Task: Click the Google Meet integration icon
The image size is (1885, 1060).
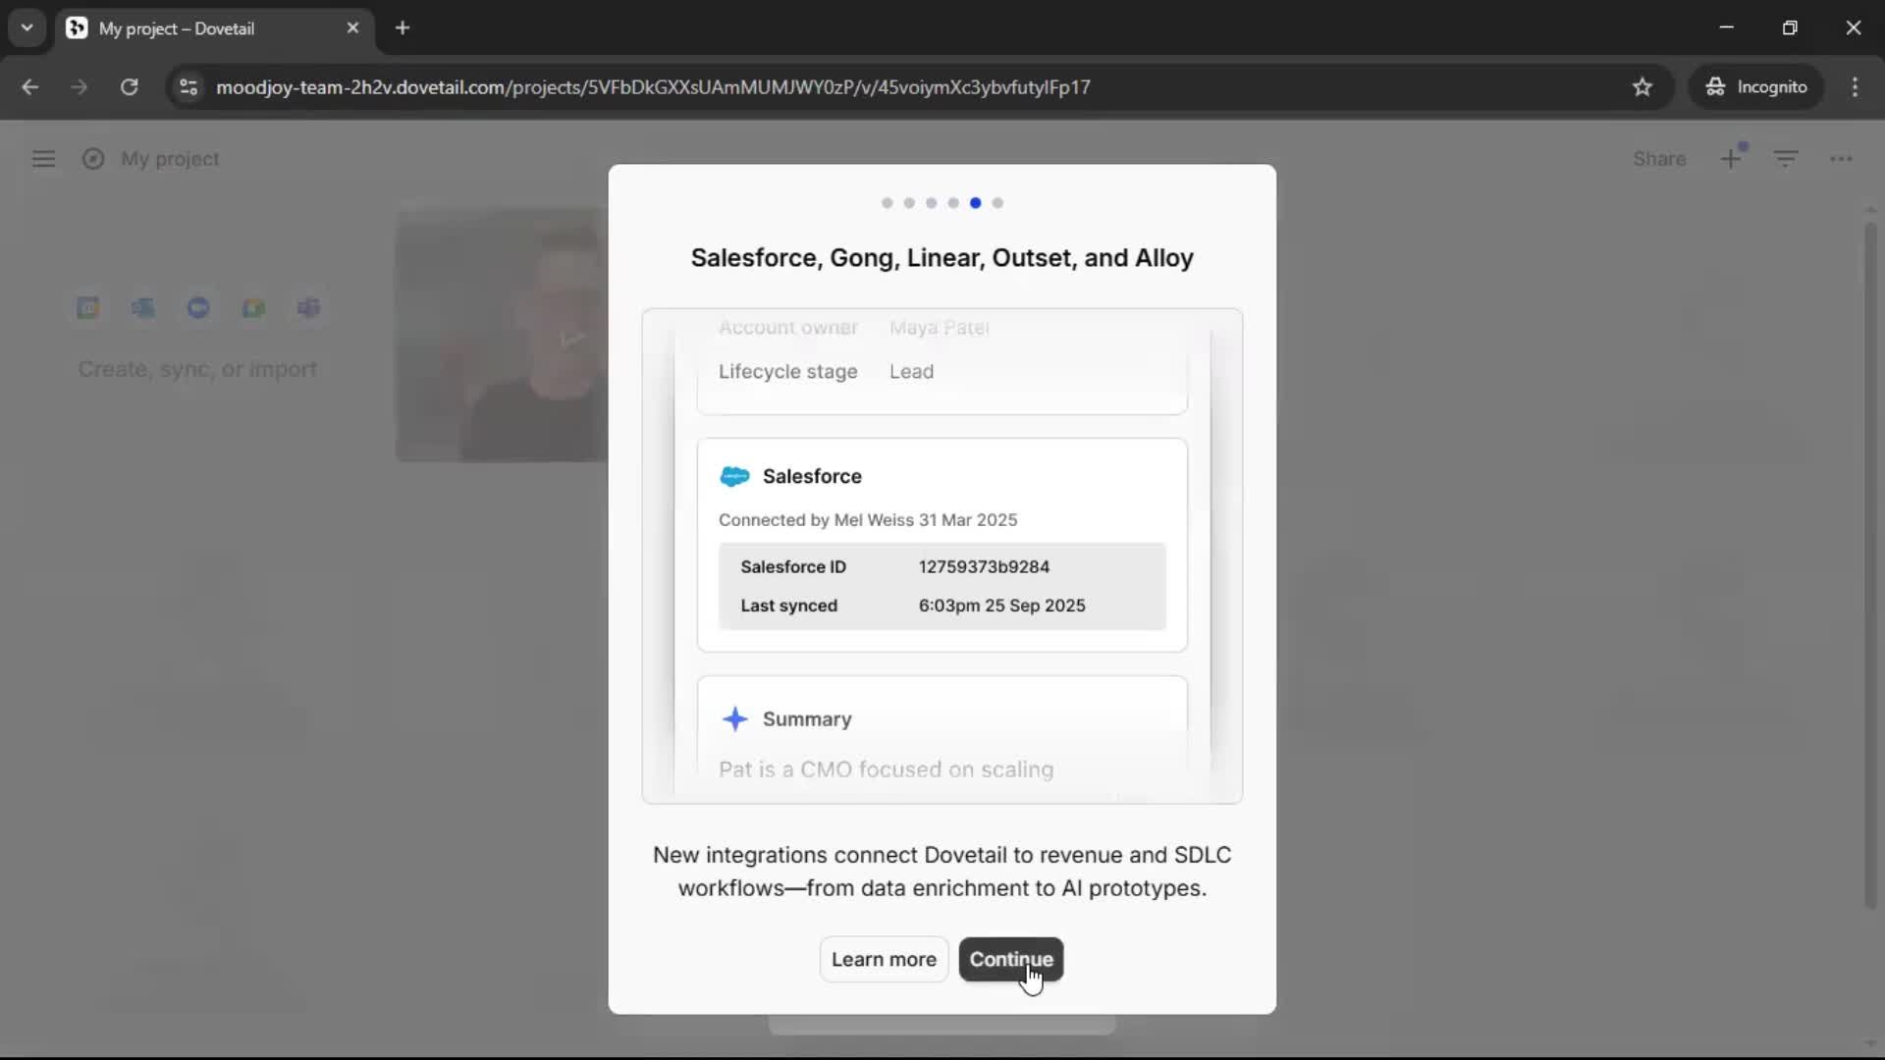Action: (253, 308)
